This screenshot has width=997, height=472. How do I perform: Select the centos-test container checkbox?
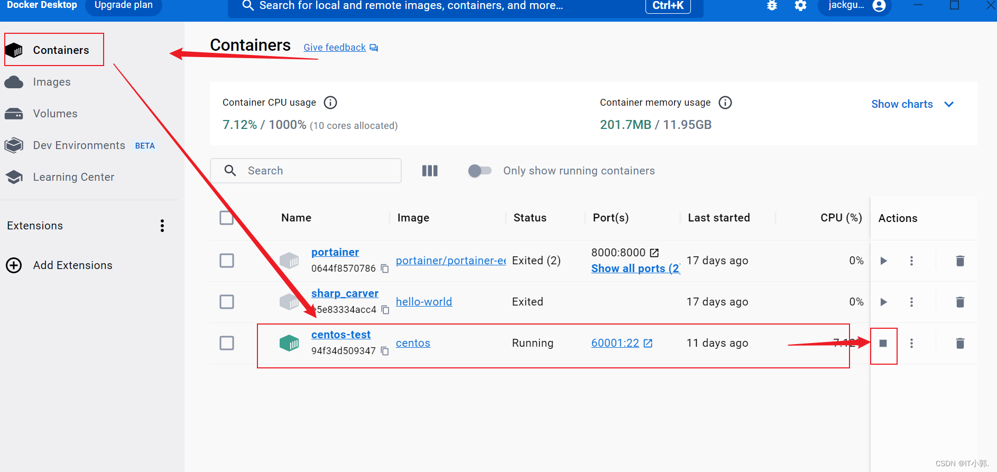click(x=227, y=343)
